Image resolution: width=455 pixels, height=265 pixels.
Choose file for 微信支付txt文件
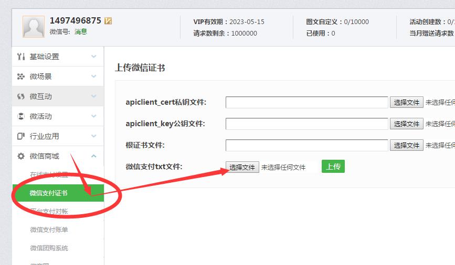(x=242, y=167)
